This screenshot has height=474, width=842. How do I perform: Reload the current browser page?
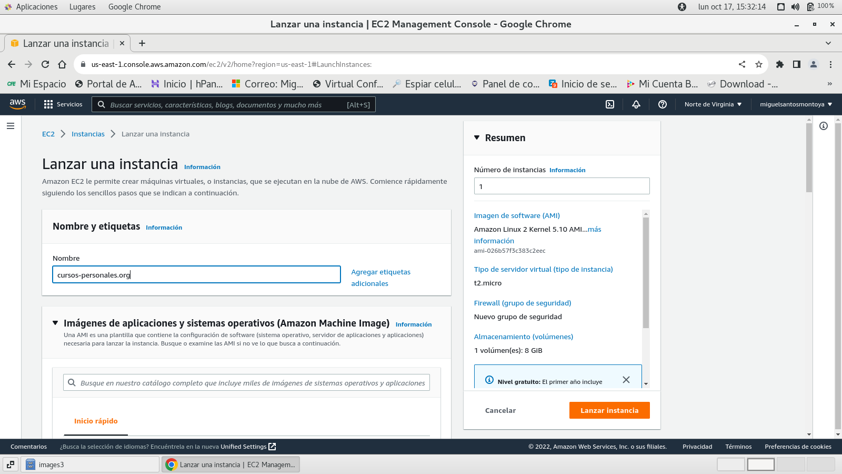pyautogui.click(x=45, y=64)
